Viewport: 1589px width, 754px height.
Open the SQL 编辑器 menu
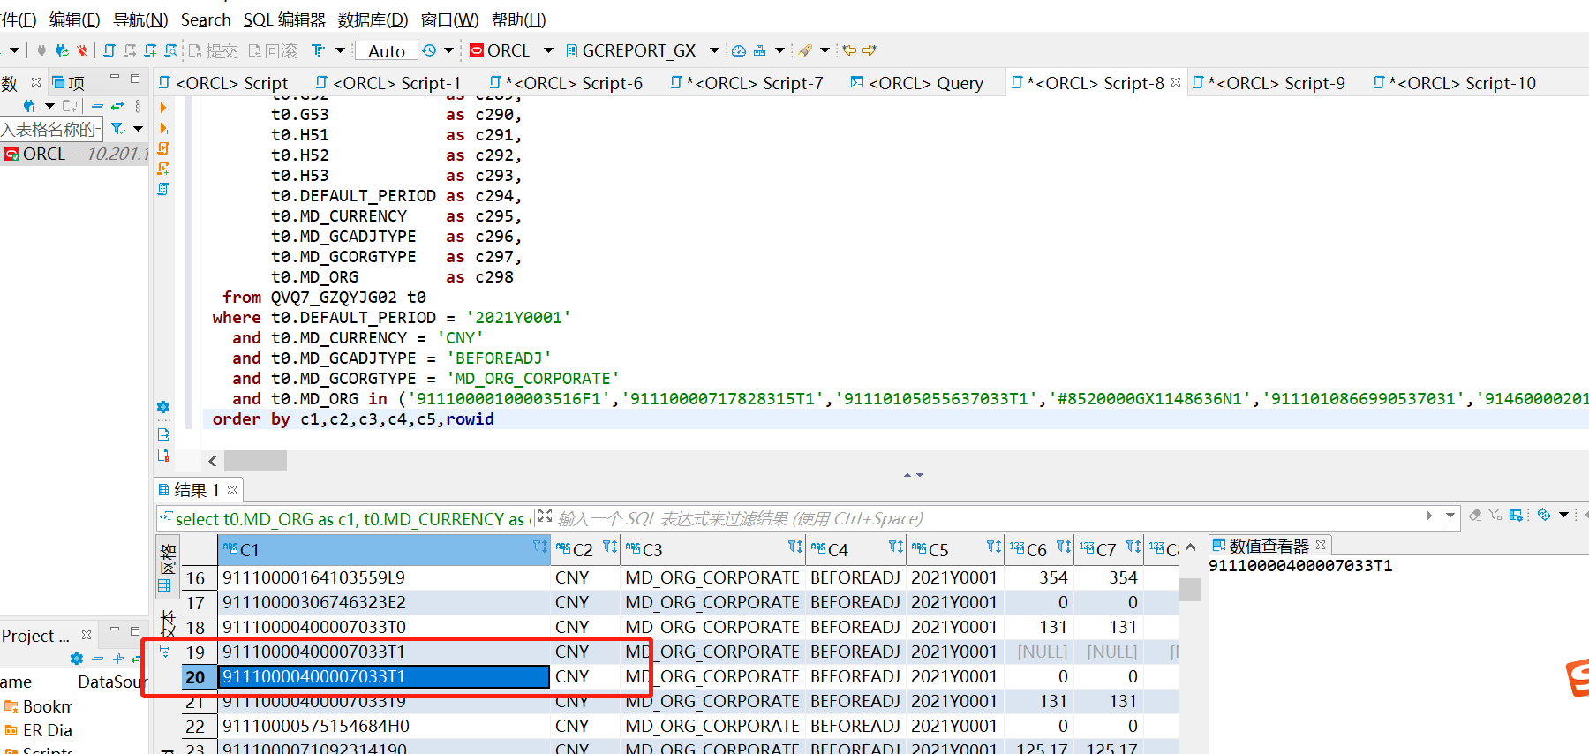[x=284, y=19]
